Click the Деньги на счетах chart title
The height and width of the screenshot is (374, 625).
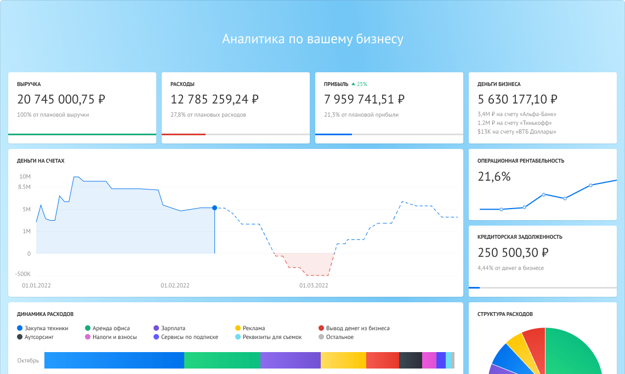41,161
